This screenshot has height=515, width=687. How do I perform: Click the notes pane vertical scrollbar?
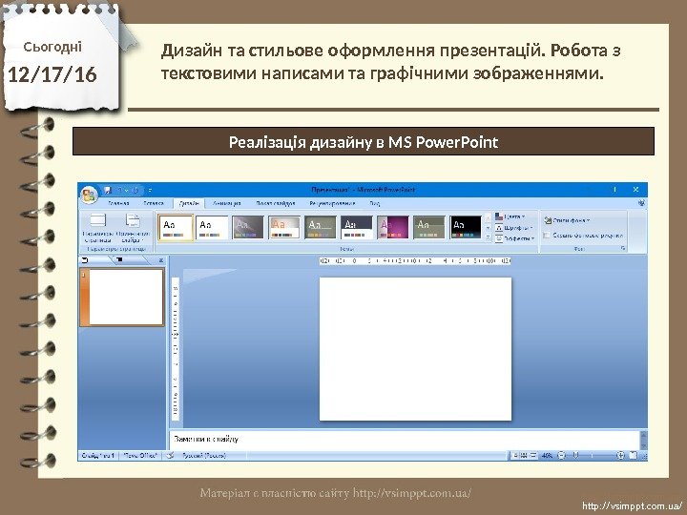644,440
